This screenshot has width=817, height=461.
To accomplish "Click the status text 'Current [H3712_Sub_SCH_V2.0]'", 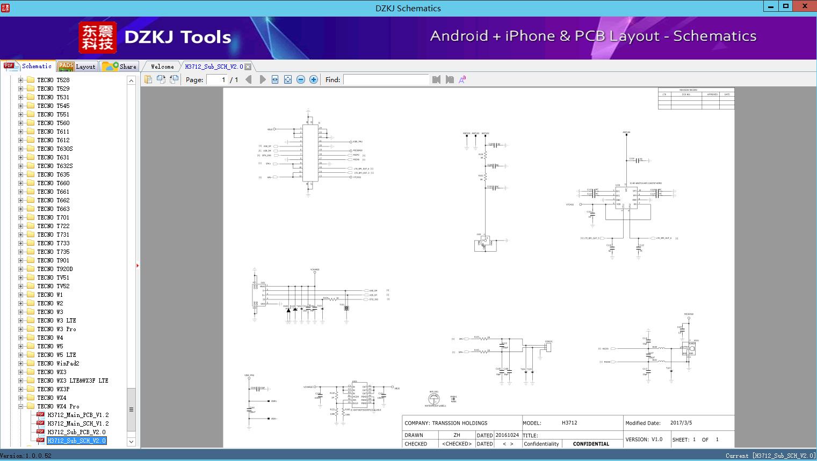I will pos(770,456).
